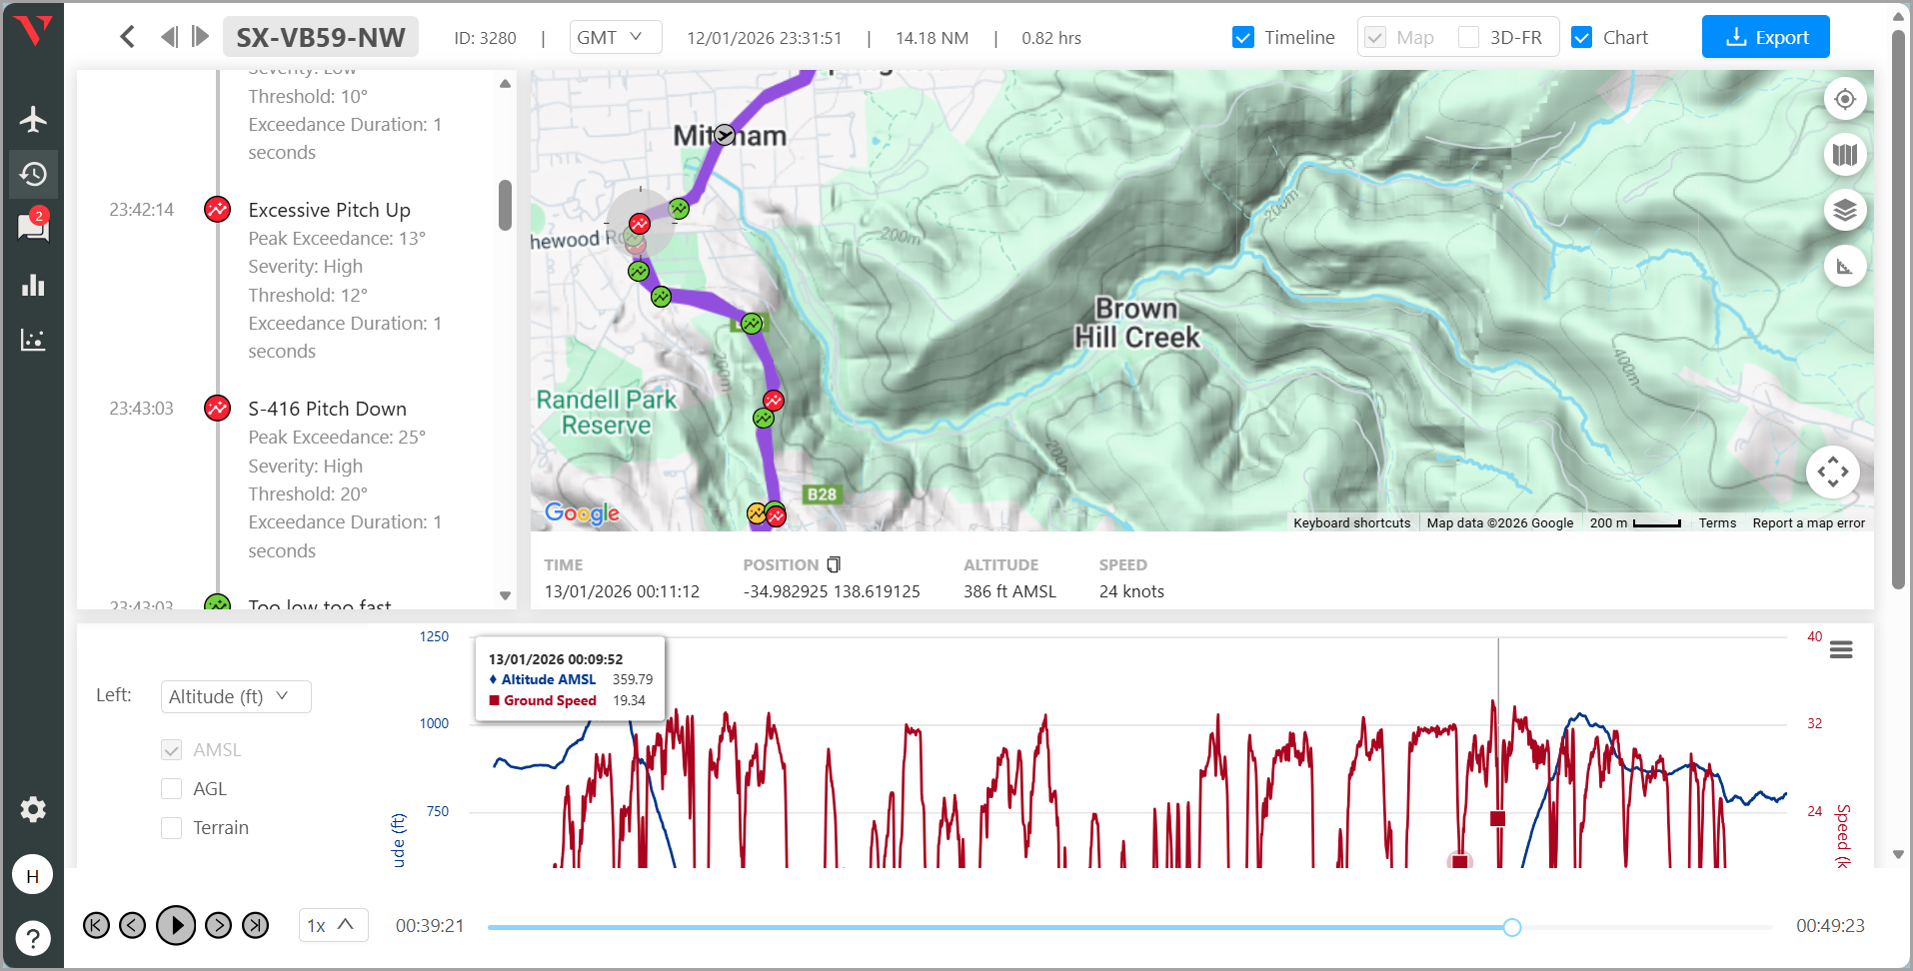This screenshot has width=1913, height=971.
Task: Enable the AGL altitude checkbox
Action: click(x=172, y=789)
